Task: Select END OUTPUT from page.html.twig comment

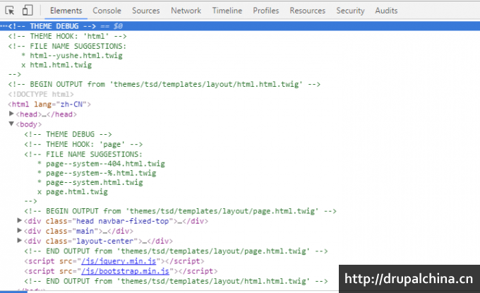Action: point(176,251)
